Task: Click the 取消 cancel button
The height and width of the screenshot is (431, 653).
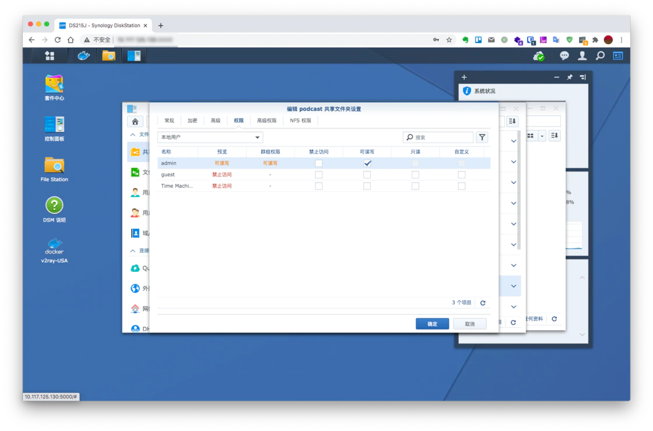Action: [x=469, y=324]
